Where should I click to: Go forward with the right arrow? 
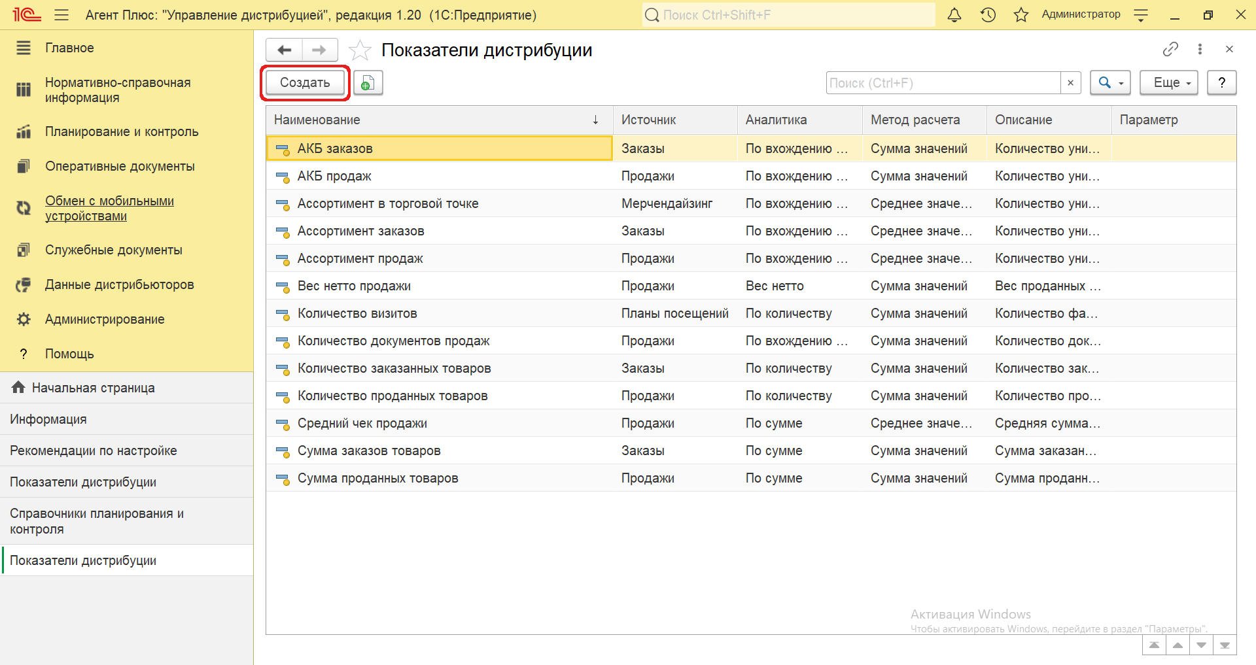319,50
